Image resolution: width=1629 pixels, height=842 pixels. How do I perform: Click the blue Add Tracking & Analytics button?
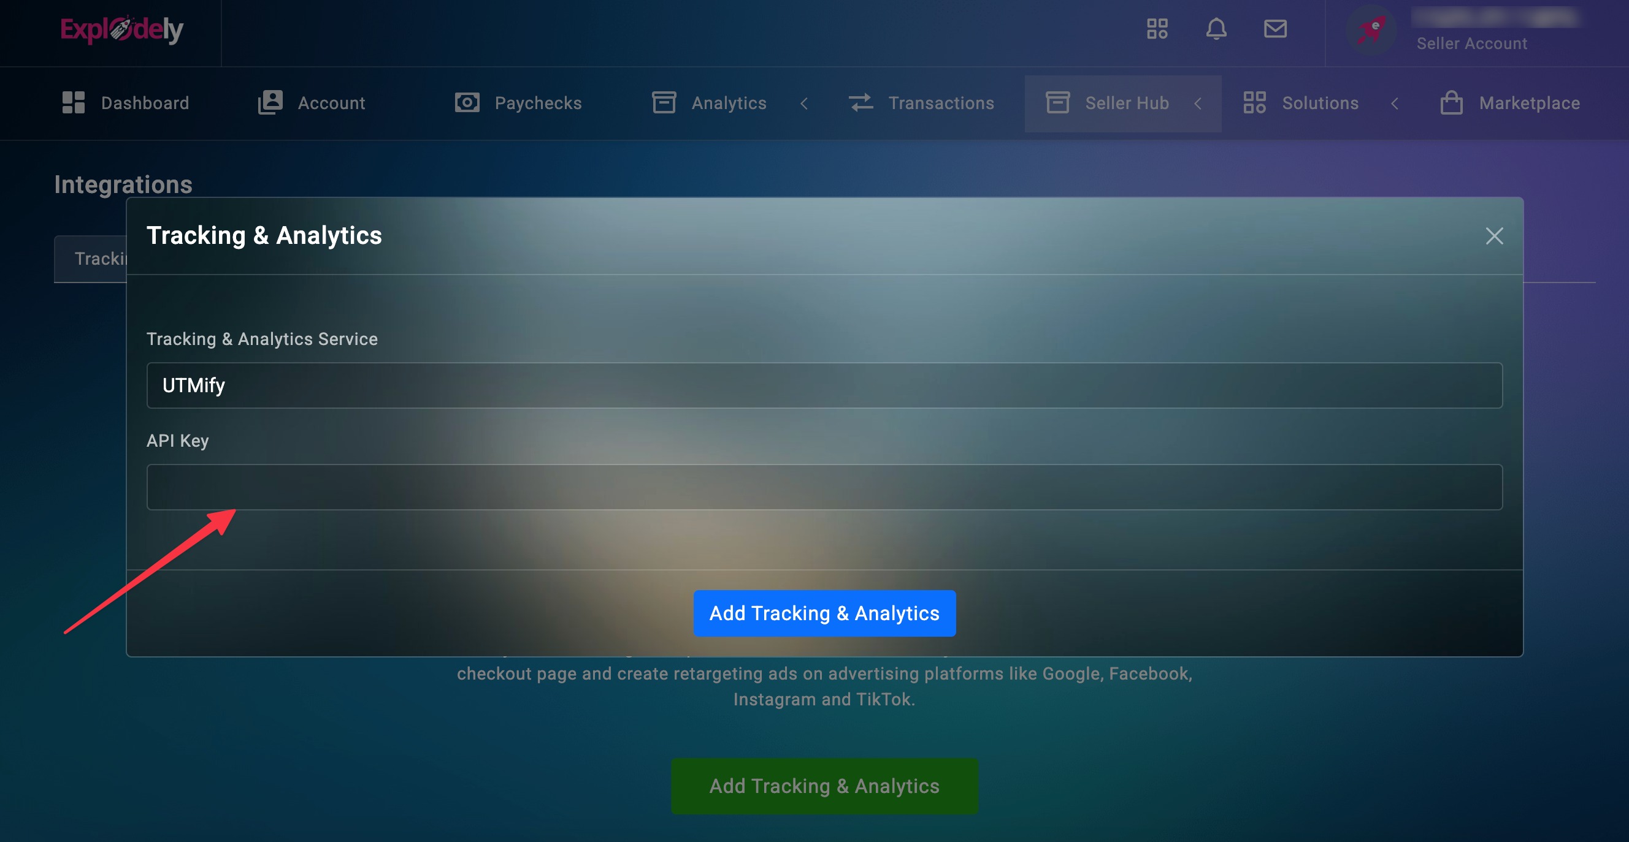point(824,613)
